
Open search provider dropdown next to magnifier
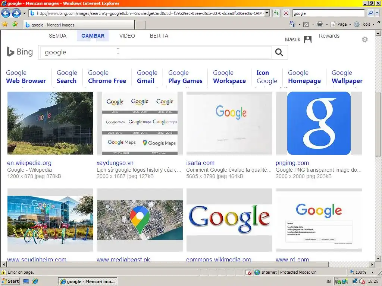(377, 13)
